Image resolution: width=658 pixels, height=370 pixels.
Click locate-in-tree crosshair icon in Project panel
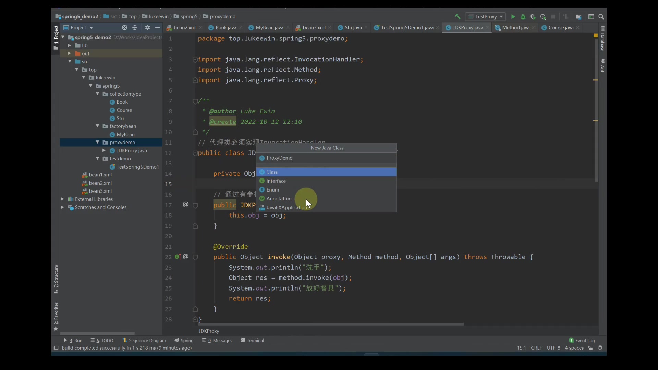click(x=124, y=27)
